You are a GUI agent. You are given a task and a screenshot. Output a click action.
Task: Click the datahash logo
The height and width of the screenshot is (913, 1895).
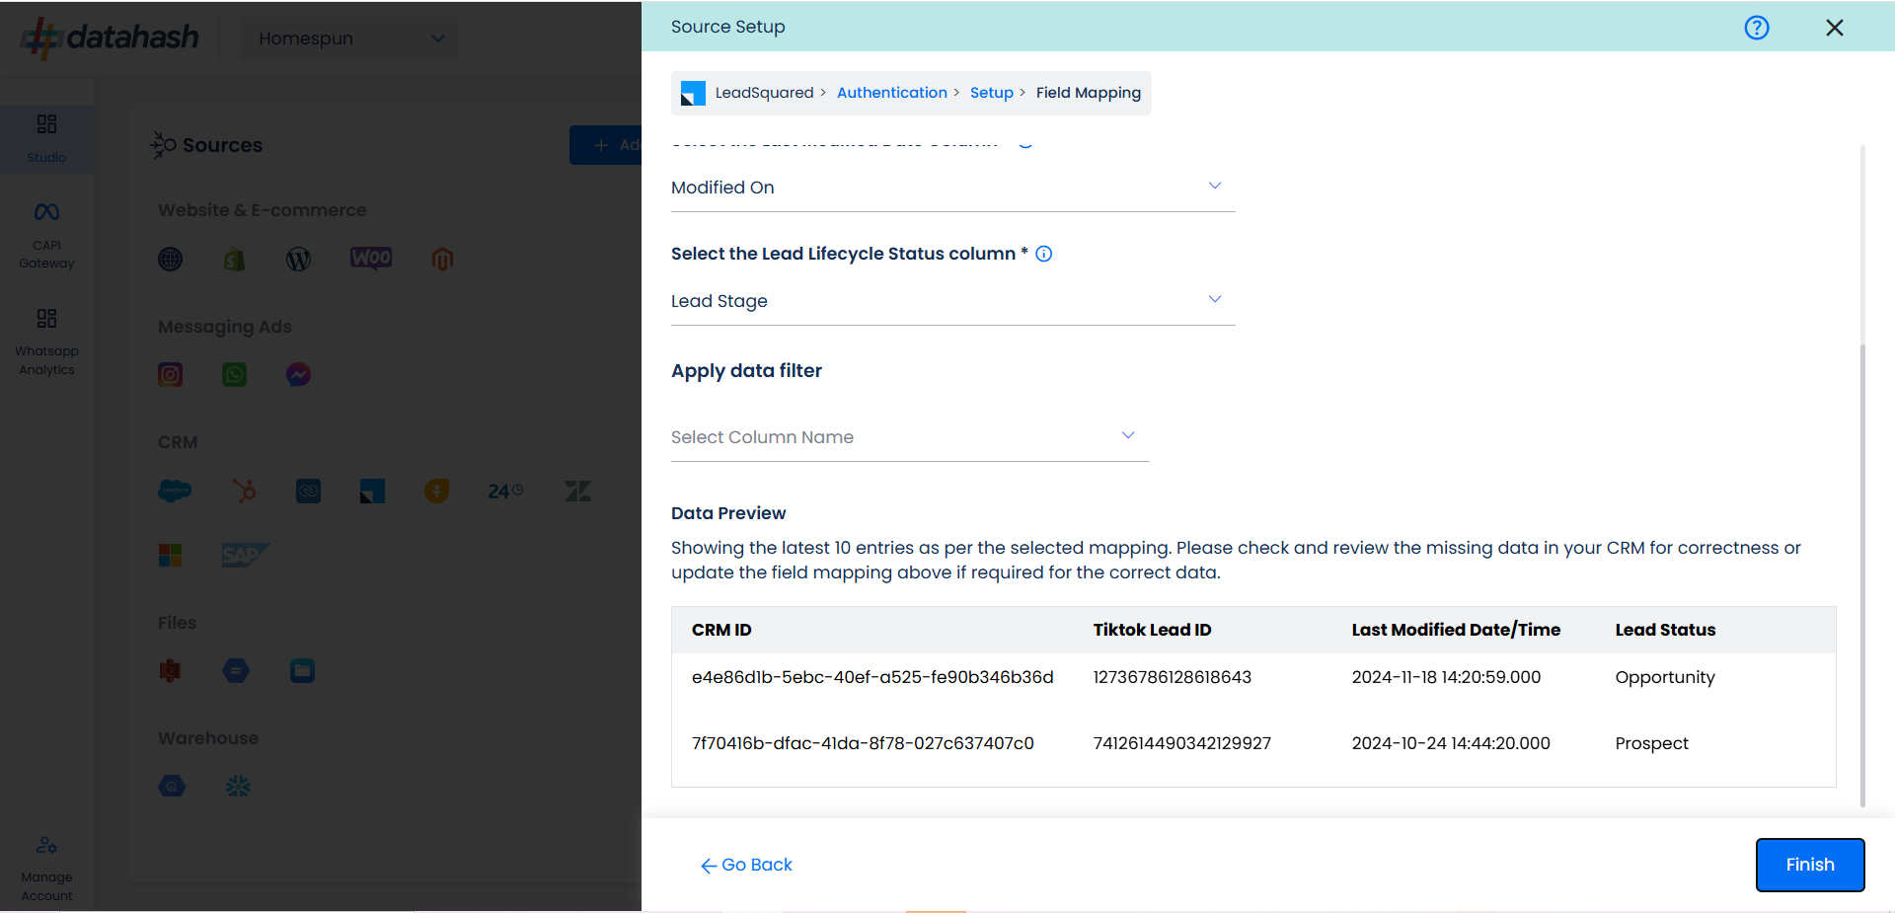(x=111, y=38)
